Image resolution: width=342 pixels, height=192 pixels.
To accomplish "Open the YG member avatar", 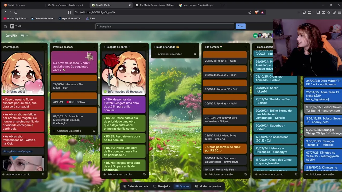I will pyautogui.click(x=255, y=35).
